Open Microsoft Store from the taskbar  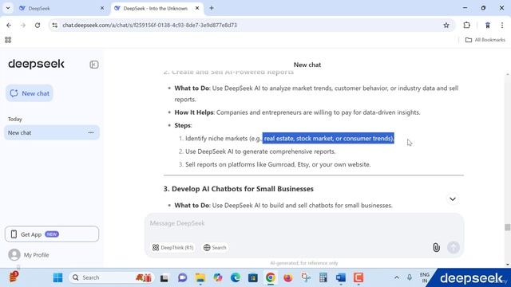253,277
